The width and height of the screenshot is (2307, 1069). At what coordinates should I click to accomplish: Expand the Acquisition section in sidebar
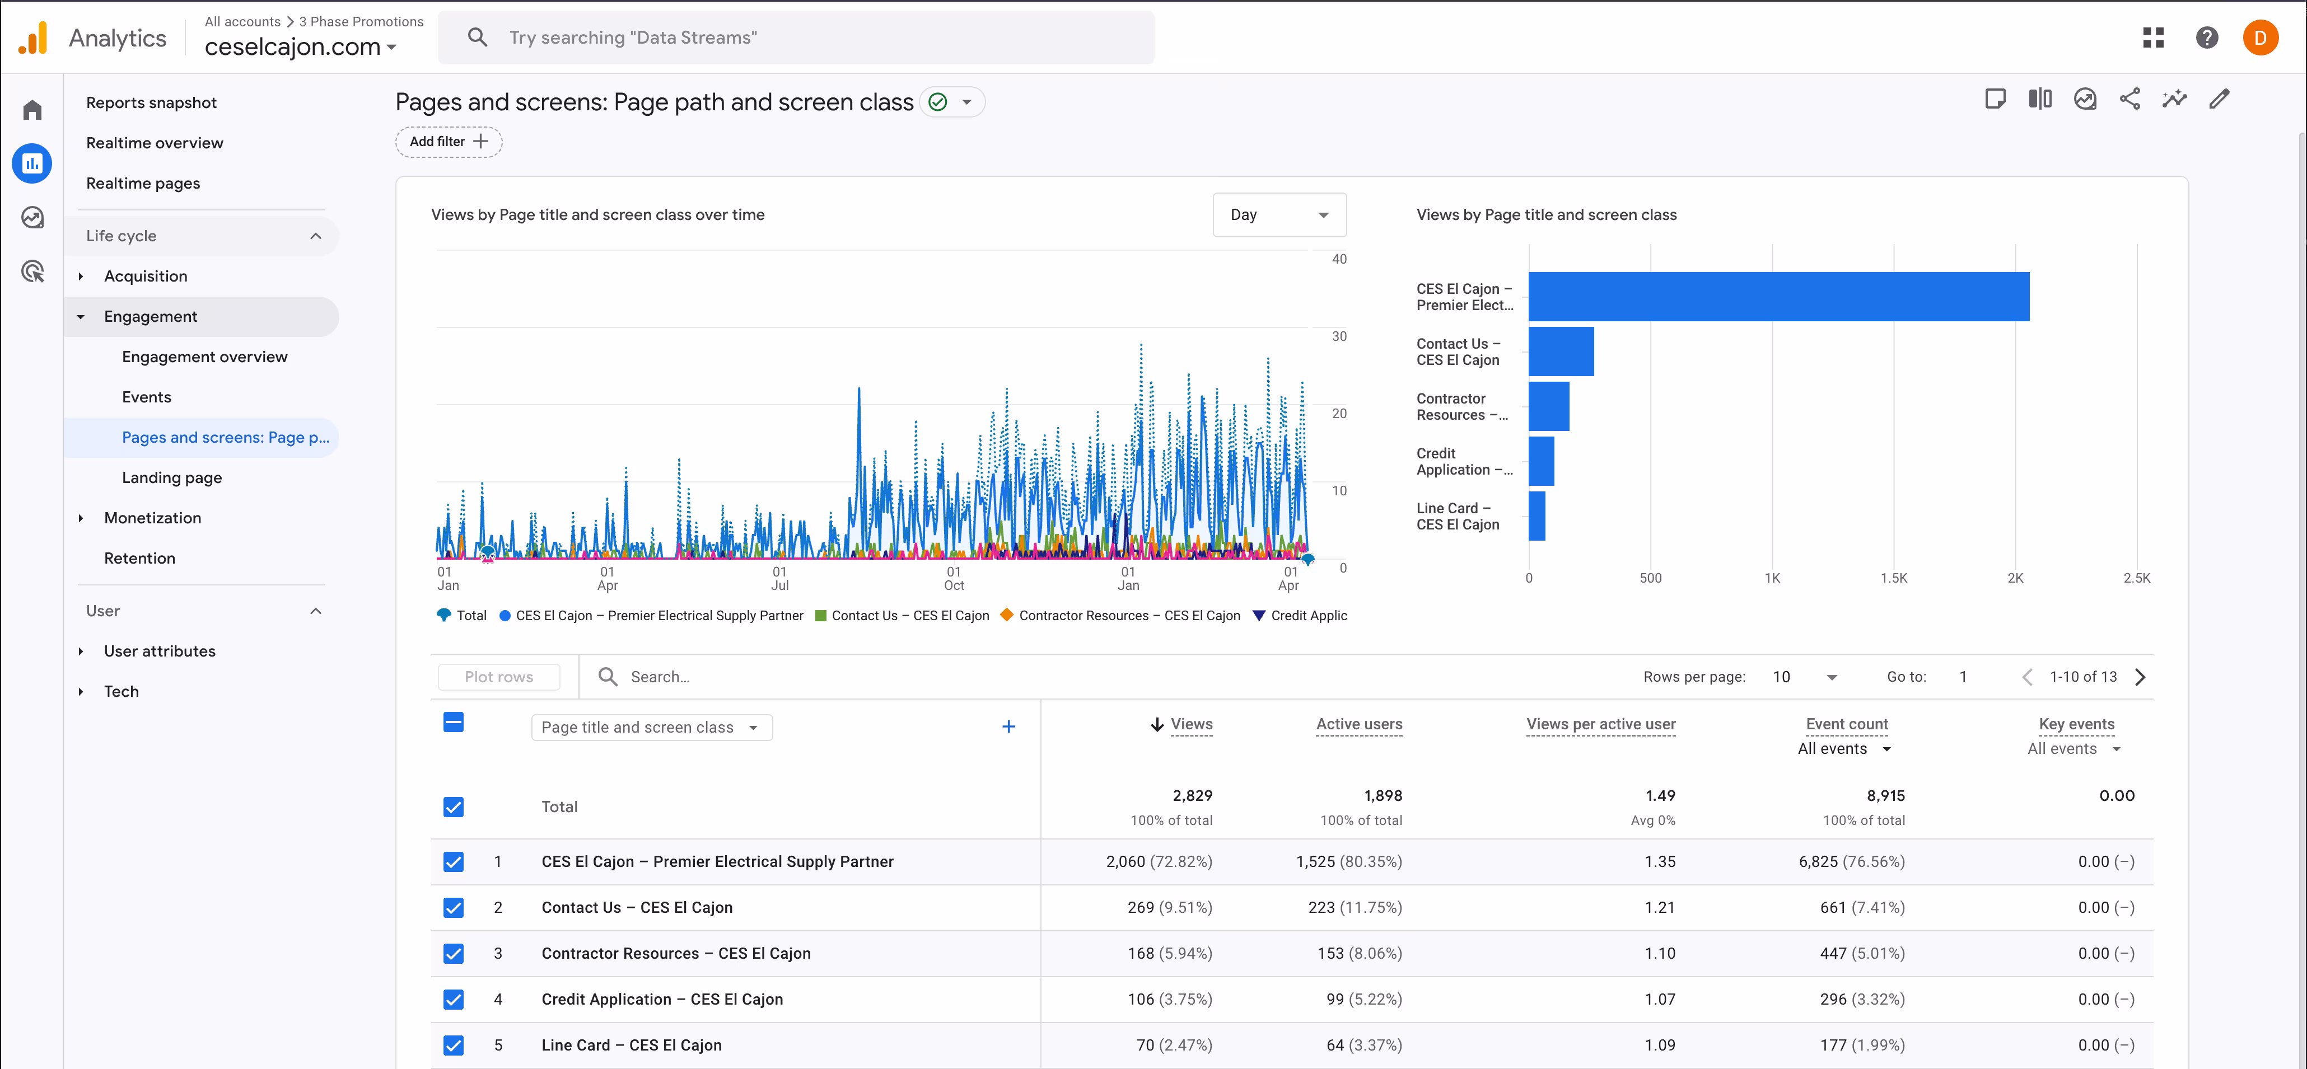tap(145, 276)
